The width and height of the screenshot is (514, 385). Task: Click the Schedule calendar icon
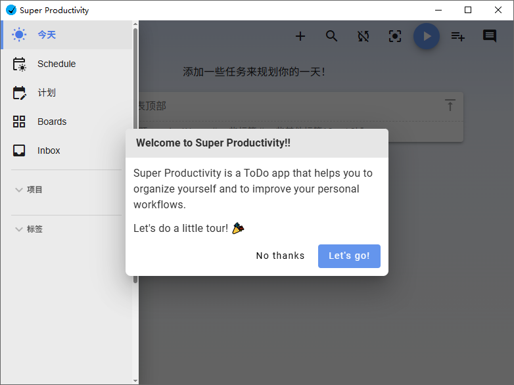coord(19,64)
